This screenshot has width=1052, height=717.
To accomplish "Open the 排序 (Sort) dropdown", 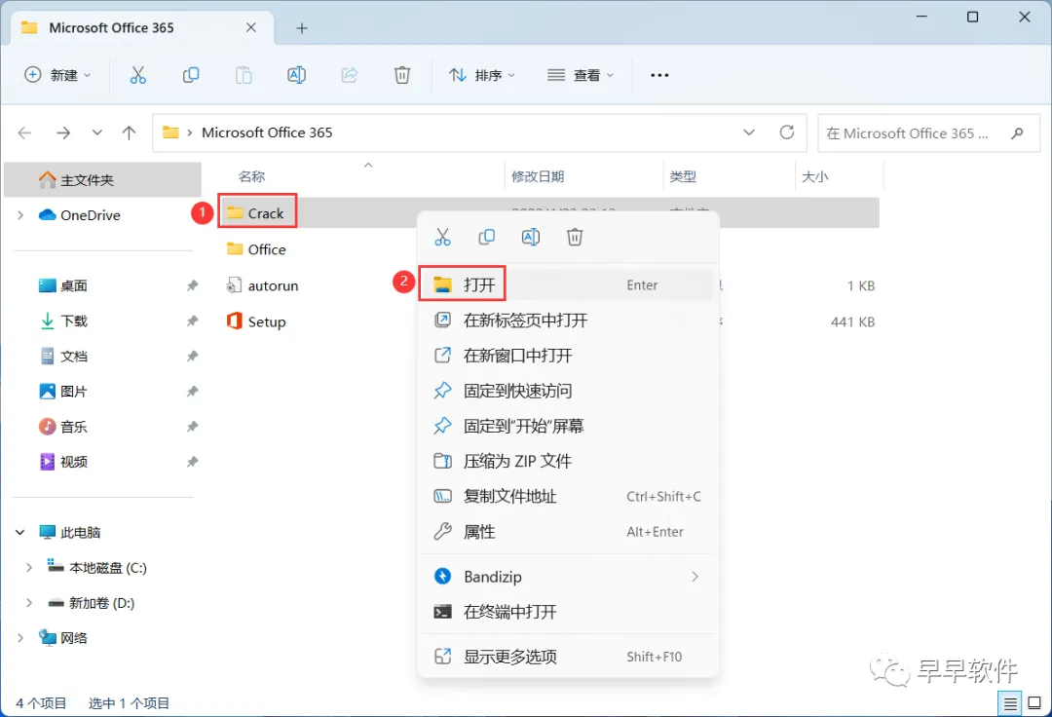I will click(x=482, y=75).
